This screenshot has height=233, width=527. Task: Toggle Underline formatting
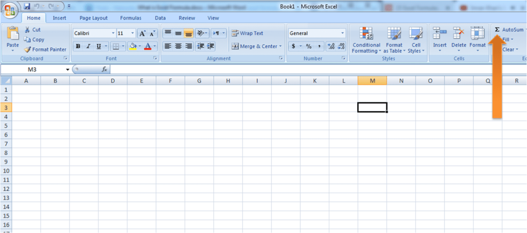pos(98,46)
